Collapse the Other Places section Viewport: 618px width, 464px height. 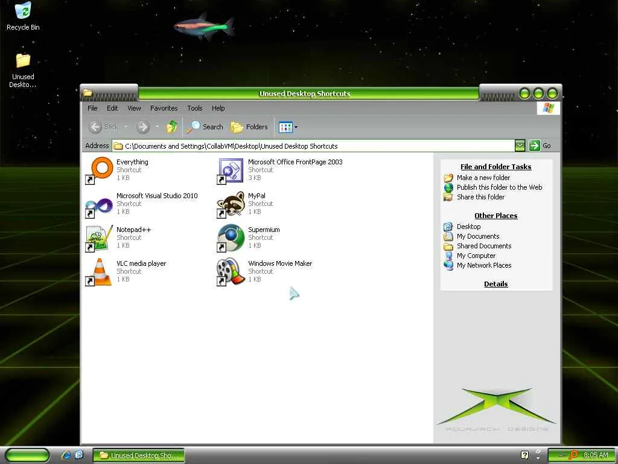point(496,216)
